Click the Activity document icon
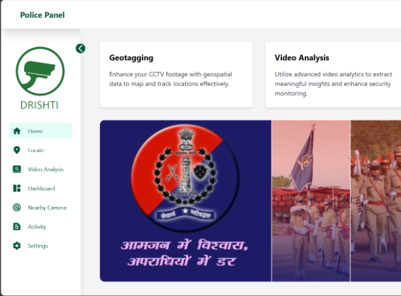The image size is (401, 296). [16, 227]
